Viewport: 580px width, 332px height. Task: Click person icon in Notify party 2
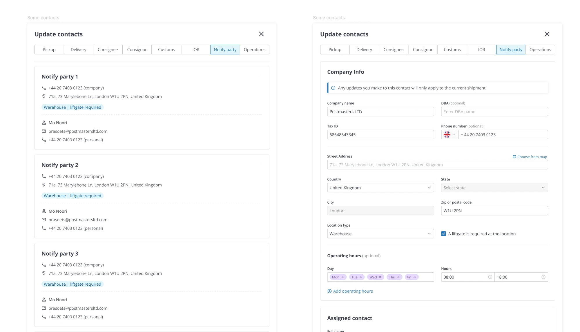(x=44, y=211)
